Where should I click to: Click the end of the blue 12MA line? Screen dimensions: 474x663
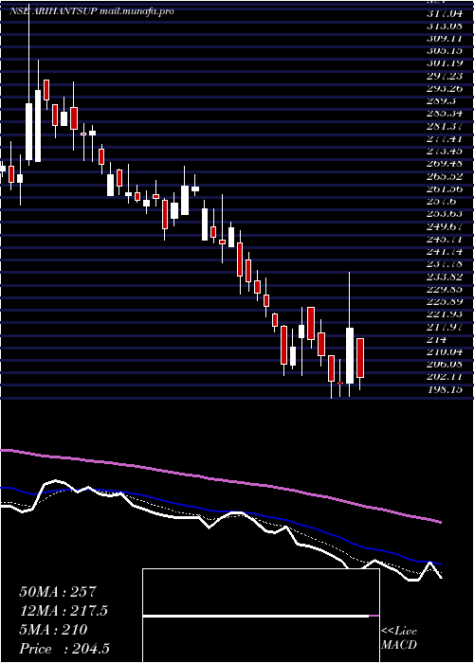tap(441, 564)
